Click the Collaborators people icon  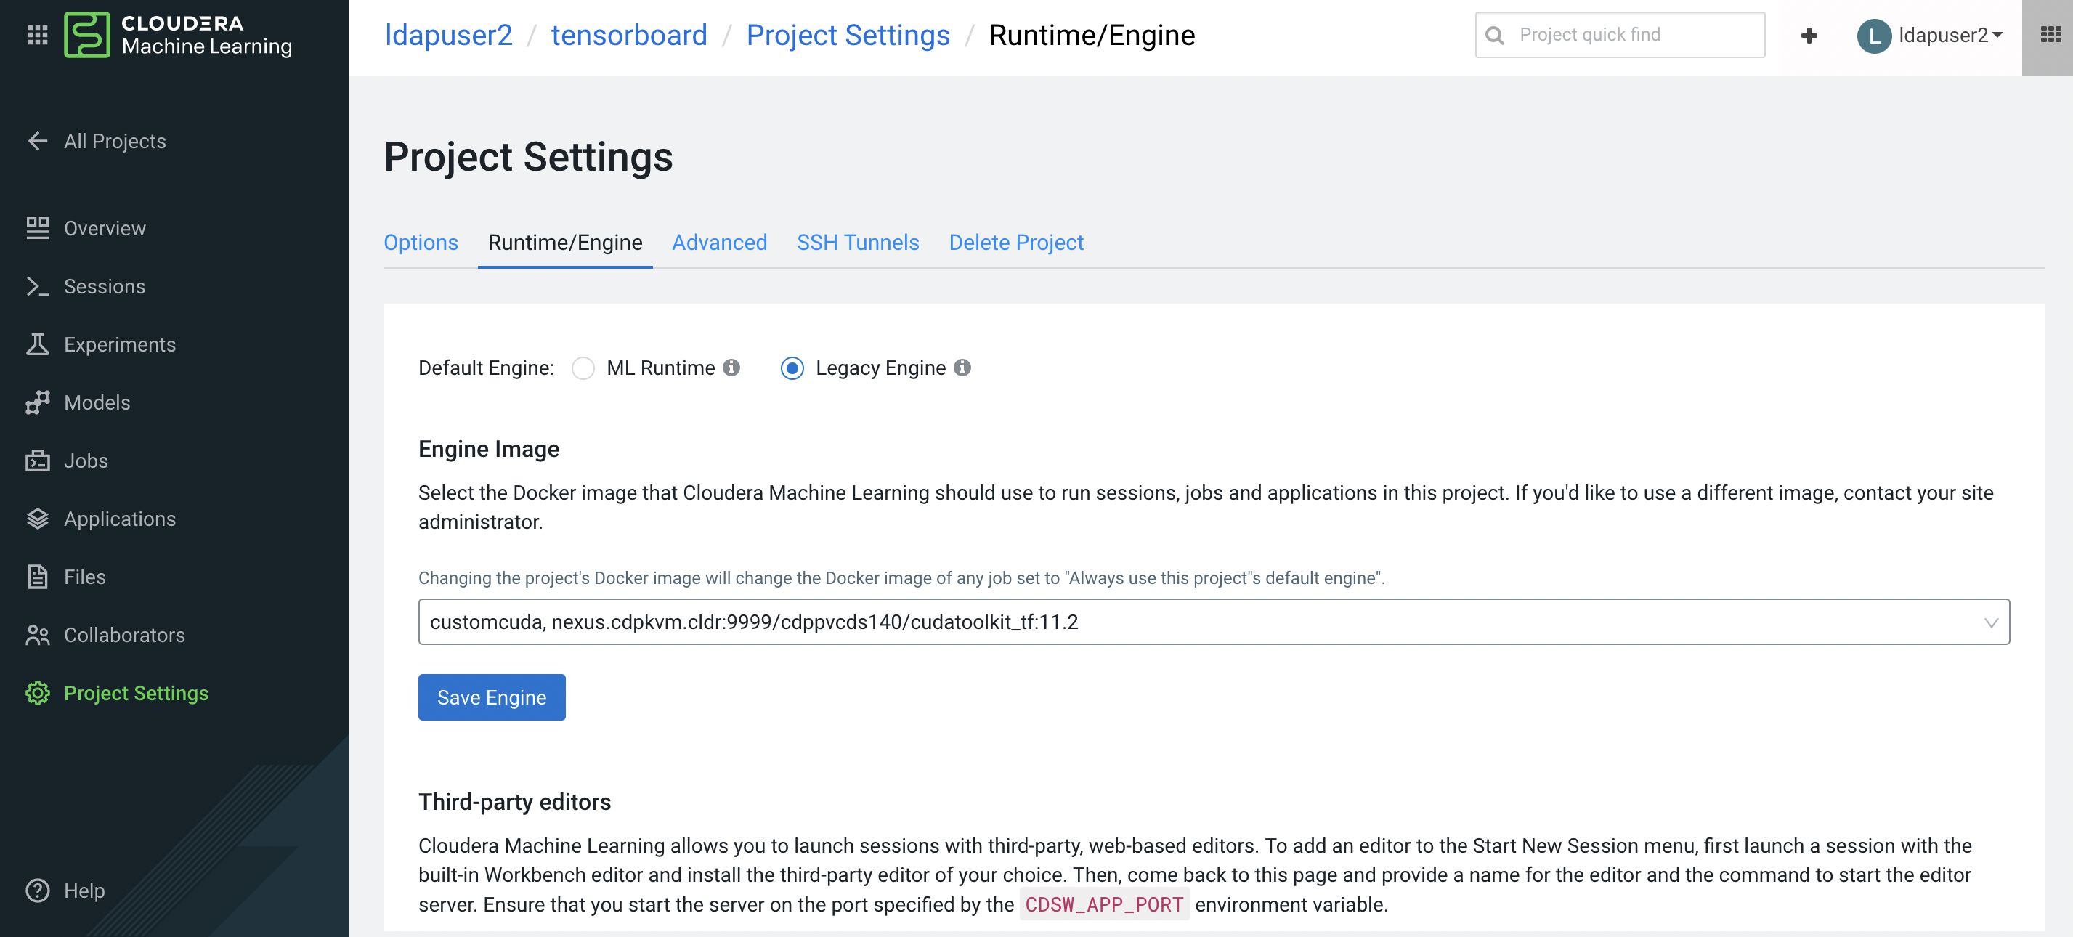click(37, 635)
